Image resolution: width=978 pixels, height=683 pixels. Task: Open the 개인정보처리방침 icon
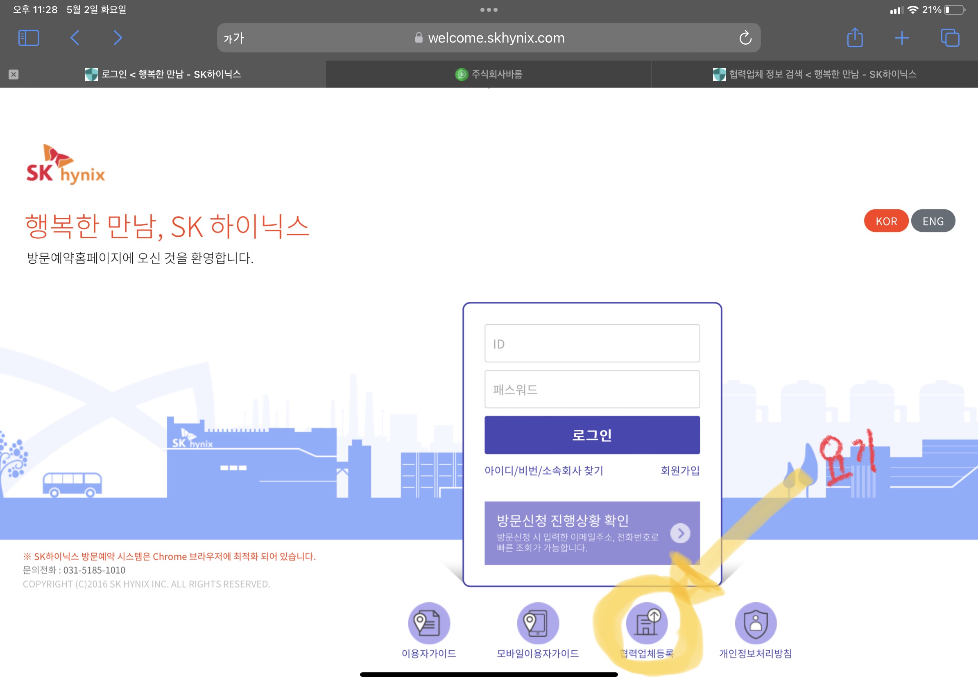point(756,623)
